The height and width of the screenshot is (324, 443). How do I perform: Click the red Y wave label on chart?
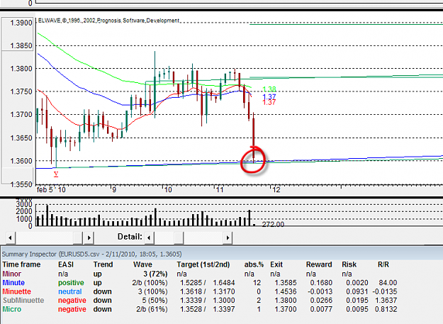[x=56, y=174]
